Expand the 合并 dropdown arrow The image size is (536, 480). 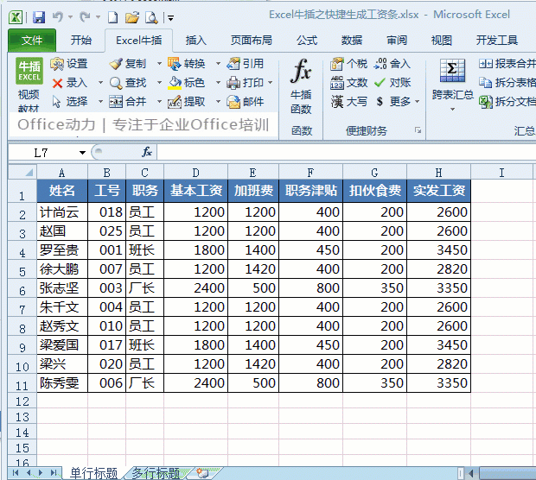pos(159,101)
